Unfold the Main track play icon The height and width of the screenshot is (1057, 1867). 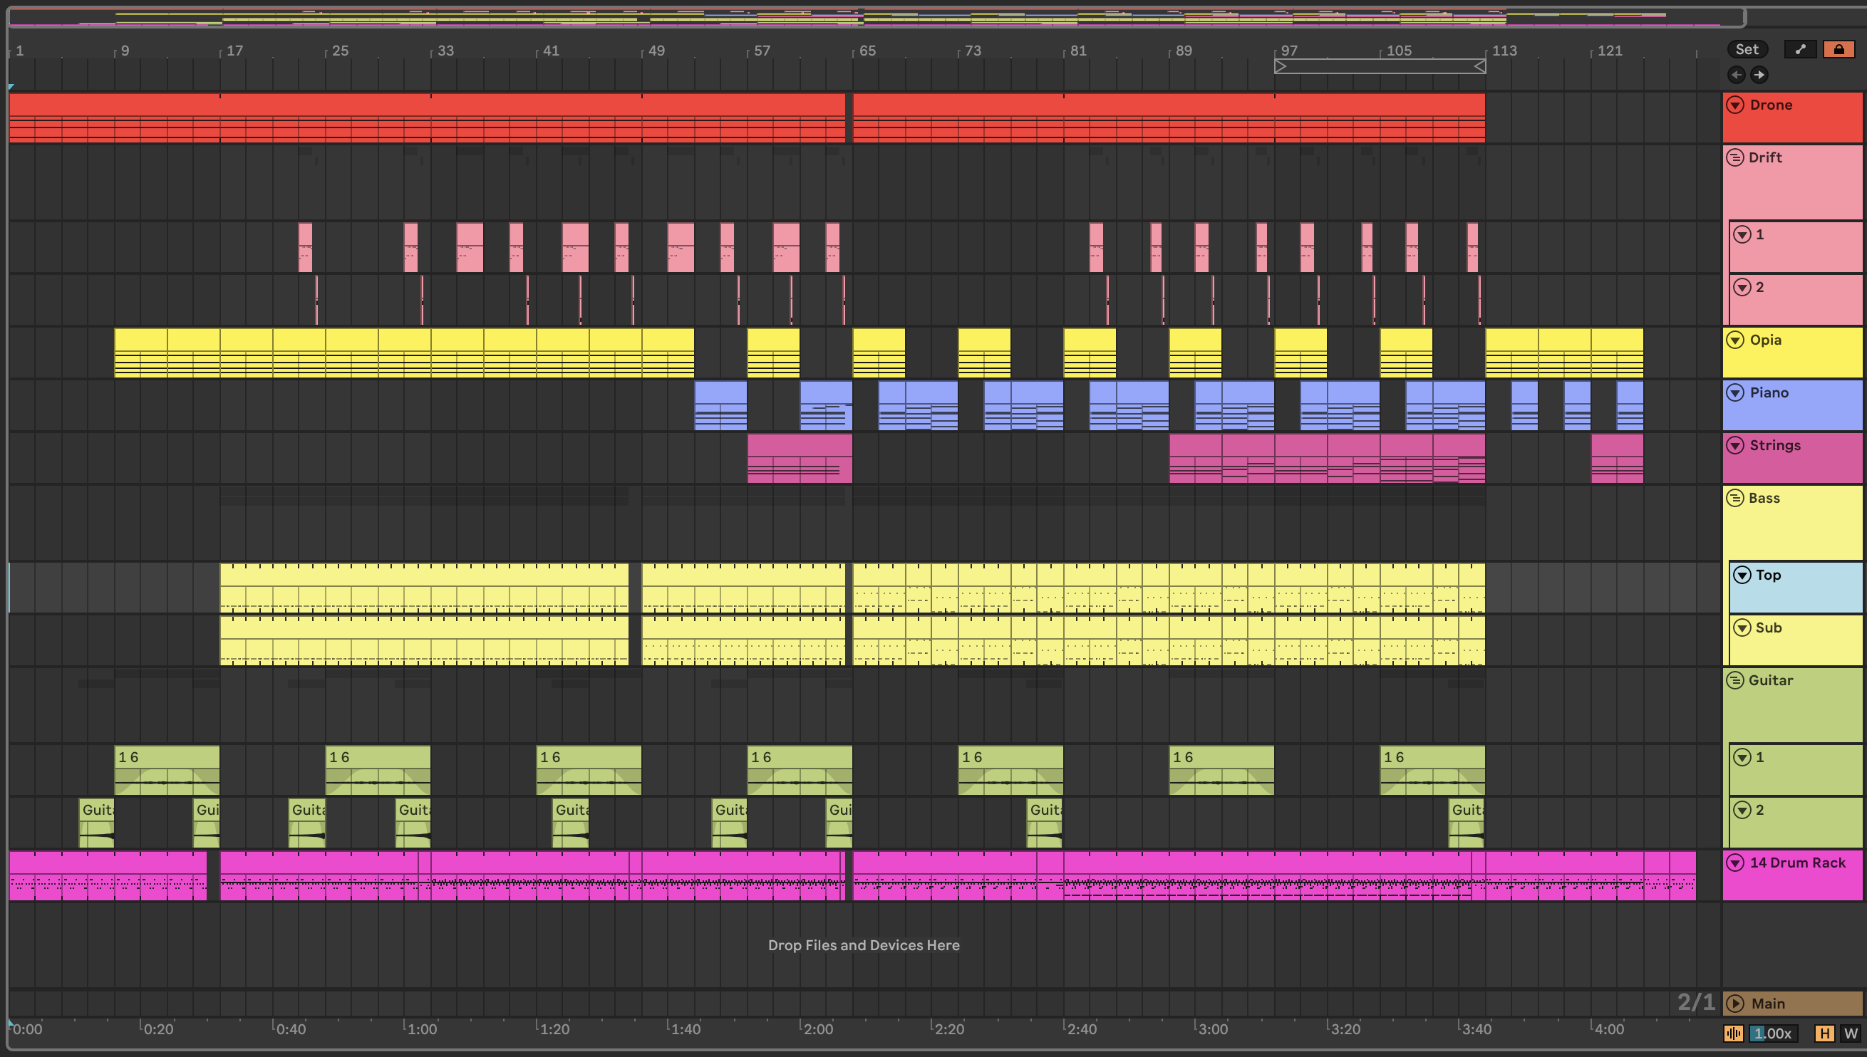(1736, 1004)
